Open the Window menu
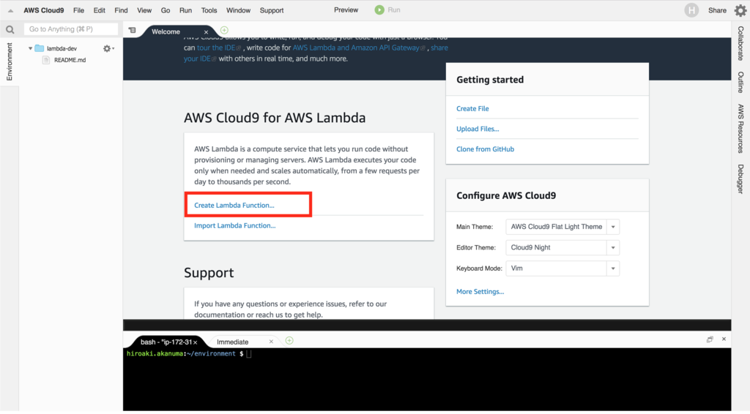This screenshot has width=750, height=414. coord(238,10)
